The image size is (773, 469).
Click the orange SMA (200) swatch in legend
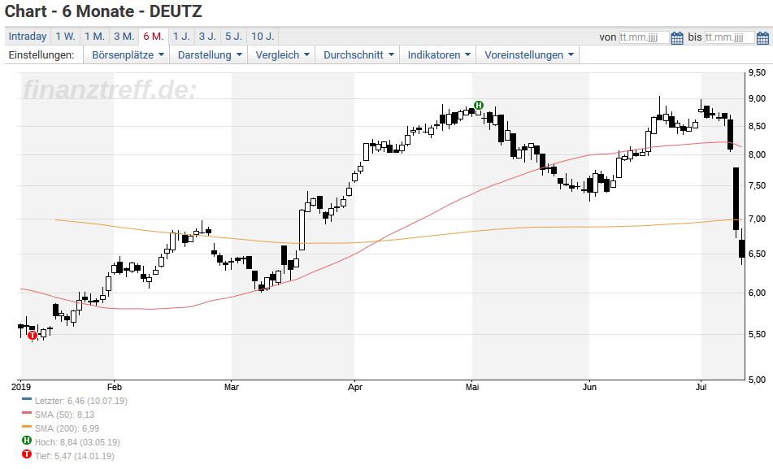point(27,427)
